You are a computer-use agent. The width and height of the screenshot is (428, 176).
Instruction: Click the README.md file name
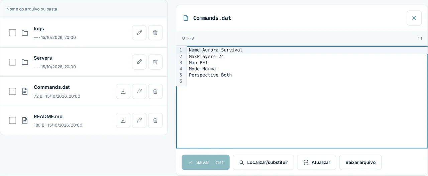[48, 116]
